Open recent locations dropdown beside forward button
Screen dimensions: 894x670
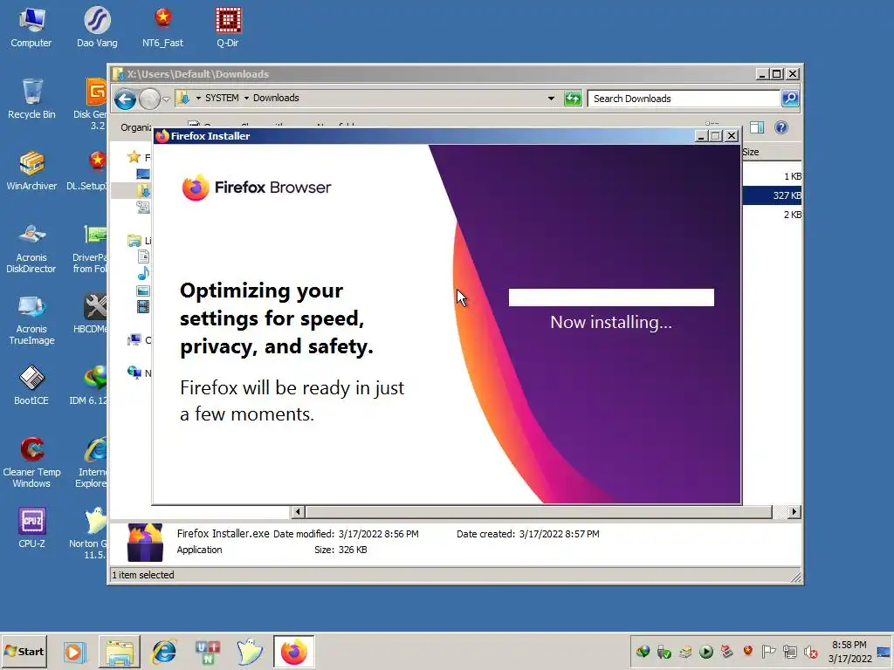point(166,99)
